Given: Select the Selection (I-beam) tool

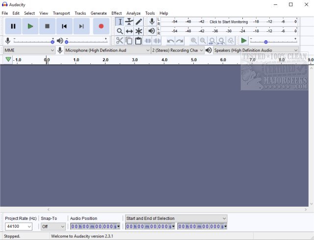Looking at the screenshot, I should pyautogui.click(x=120, y=22).
